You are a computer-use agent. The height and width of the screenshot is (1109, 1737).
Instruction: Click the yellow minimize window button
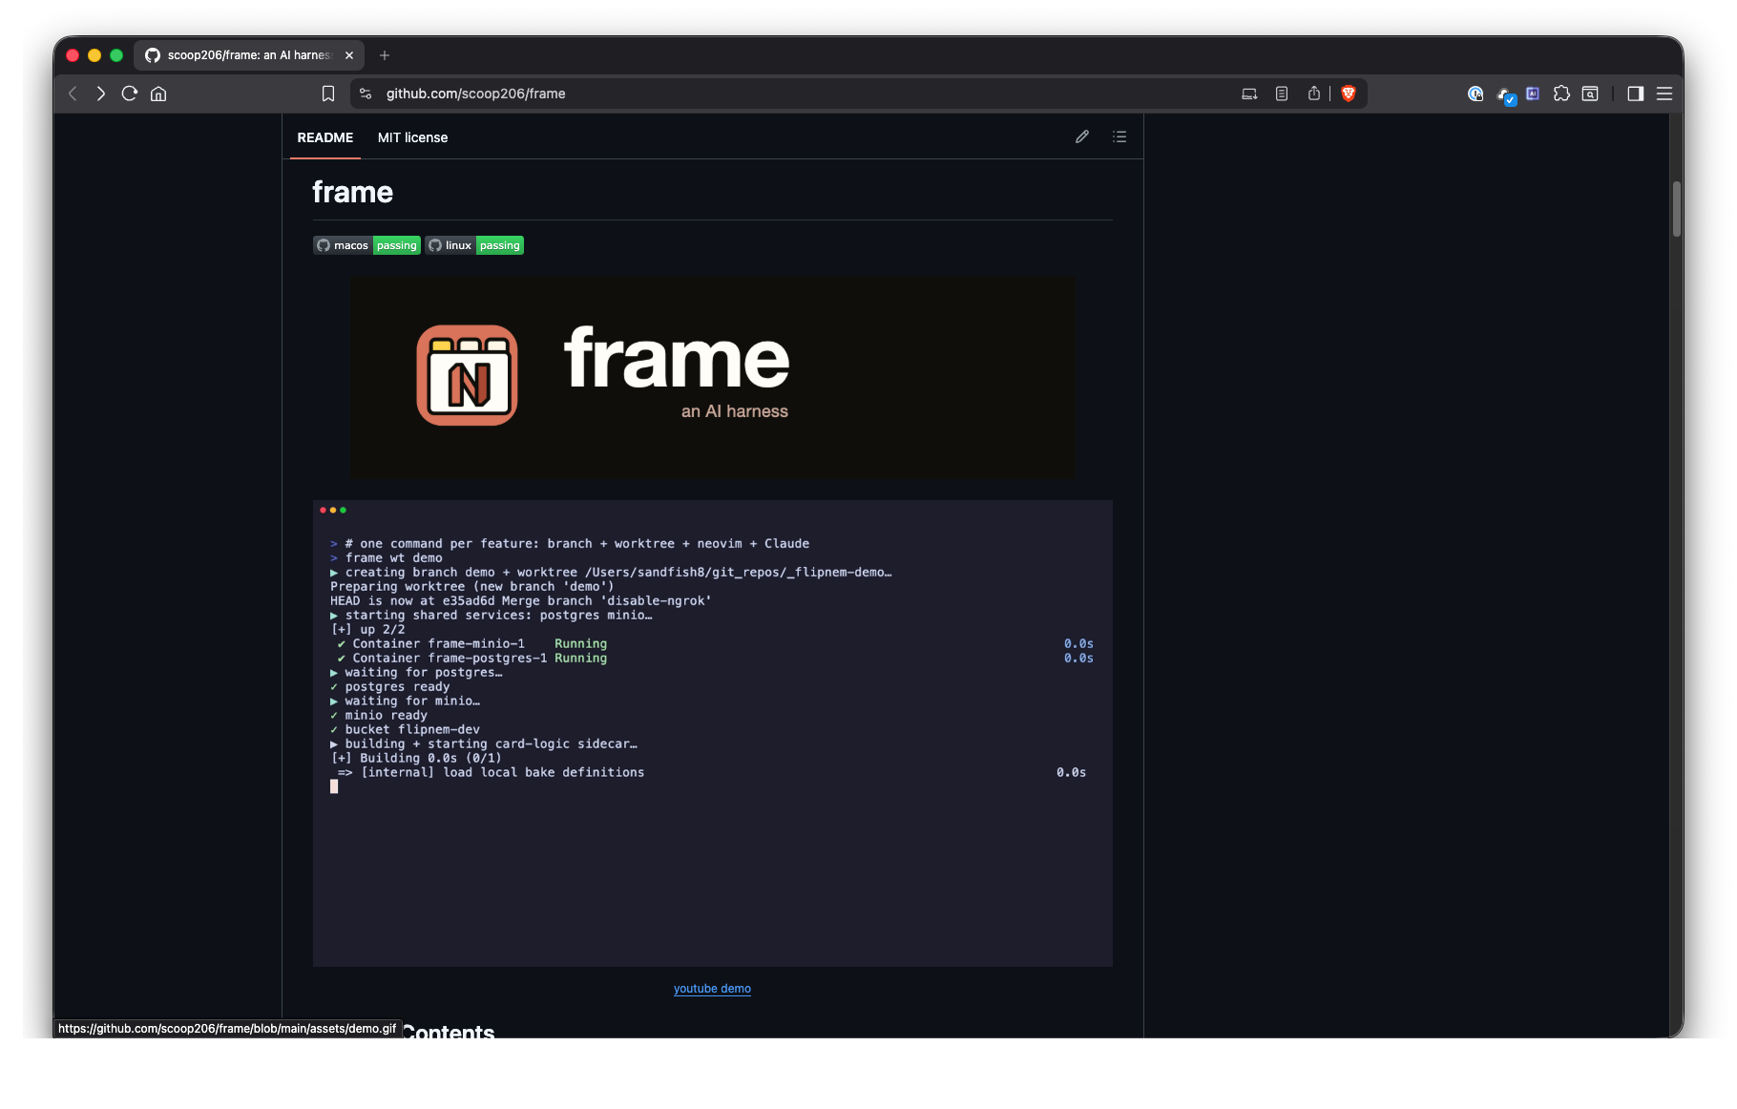tap(94, 55)
